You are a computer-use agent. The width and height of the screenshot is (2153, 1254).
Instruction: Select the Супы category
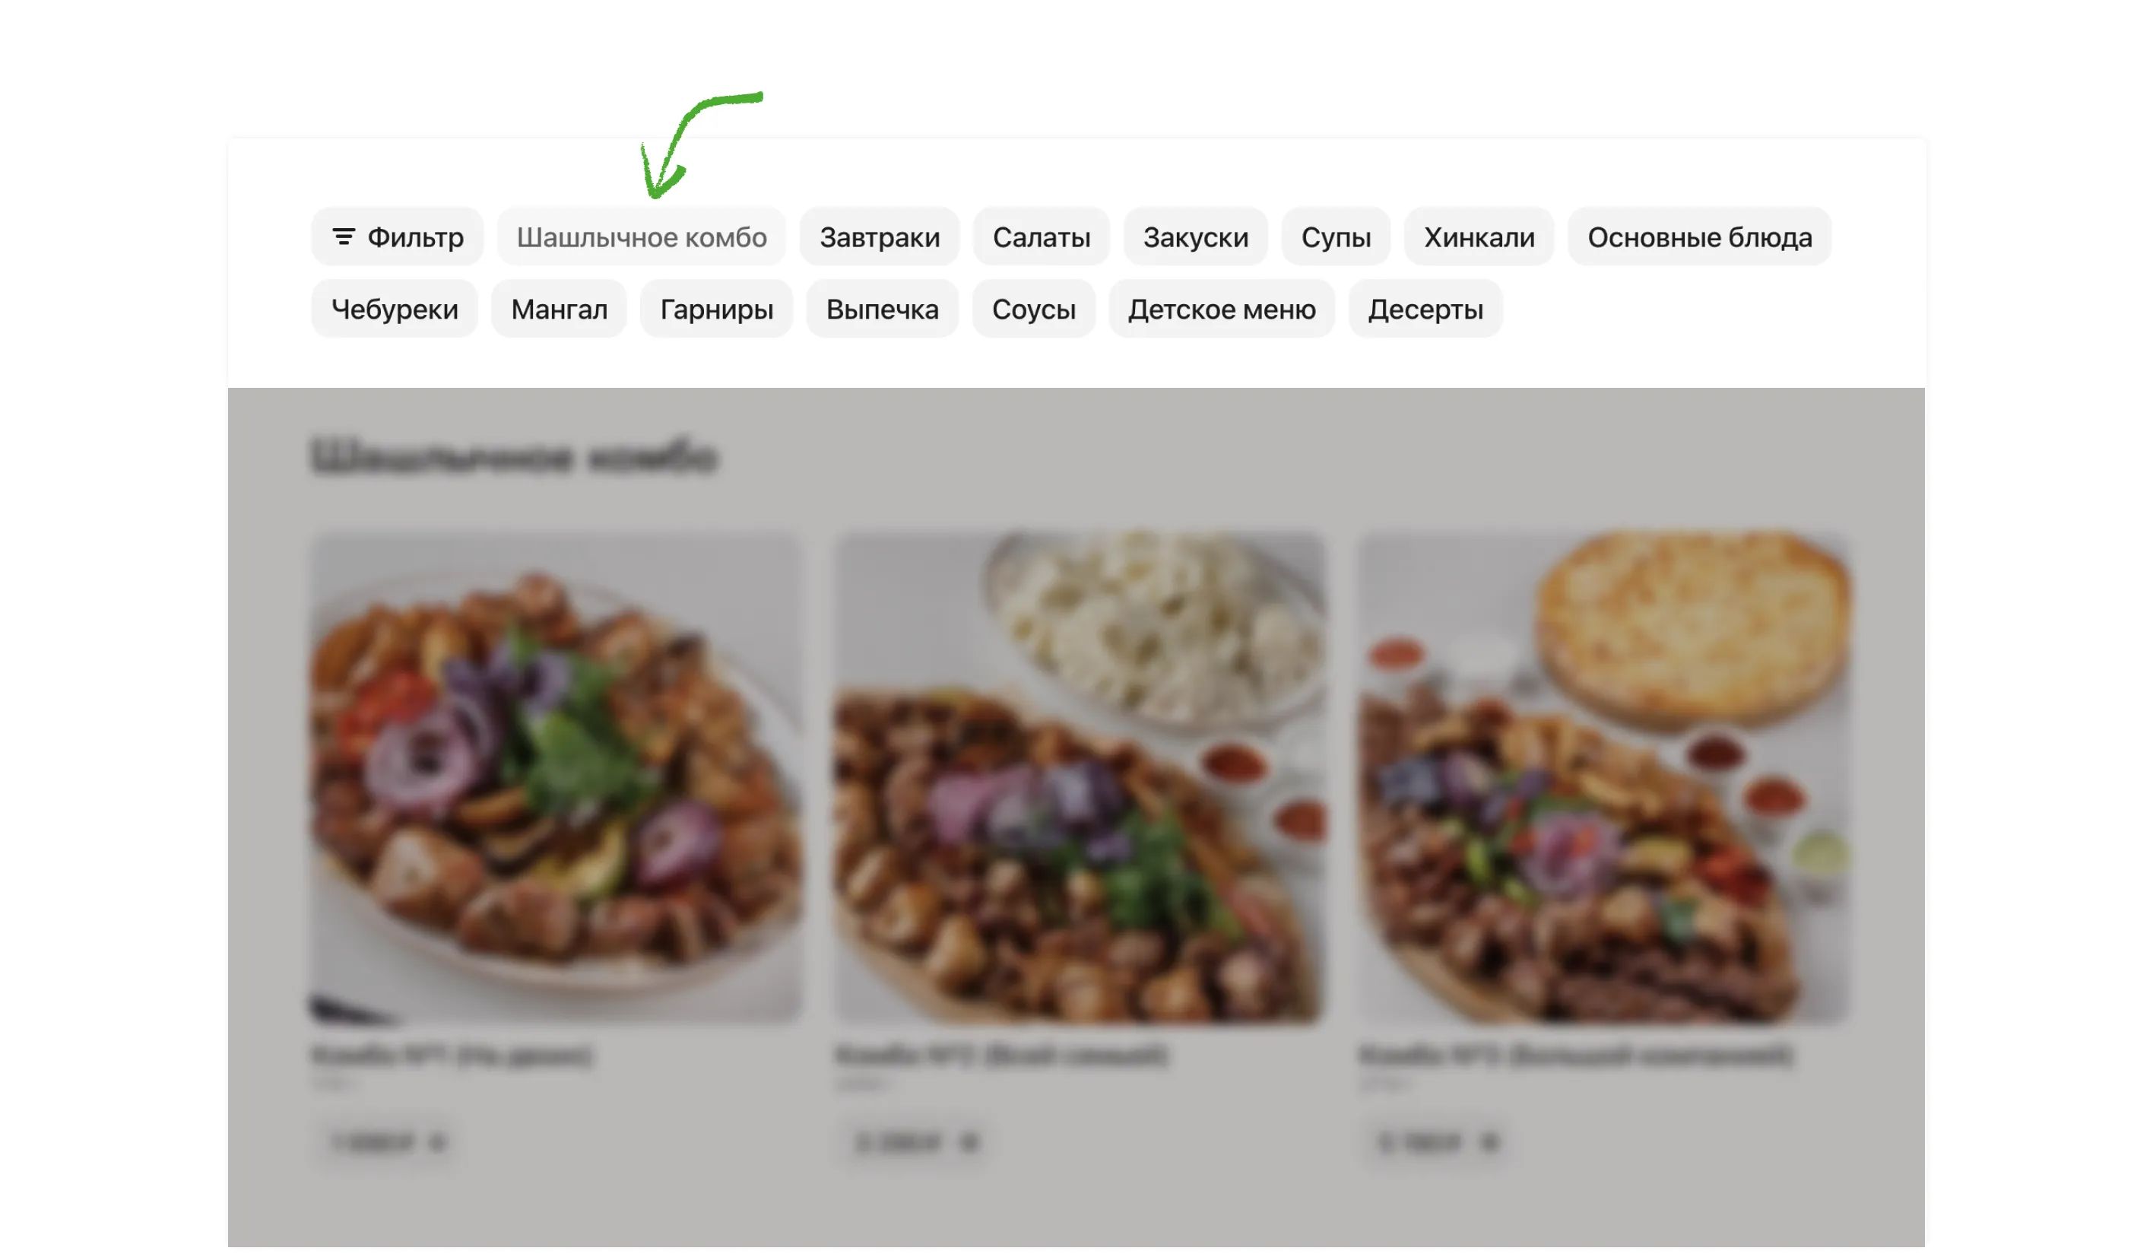tap(1336, 237)
